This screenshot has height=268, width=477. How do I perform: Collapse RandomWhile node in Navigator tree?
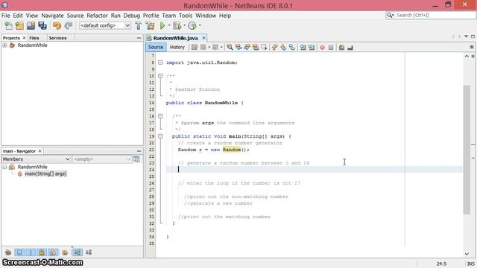[x=5, y=167]
